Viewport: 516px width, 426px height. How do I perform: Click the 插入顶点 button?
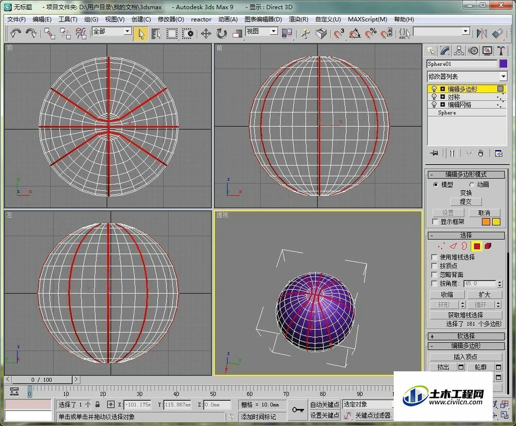(465, 356)
